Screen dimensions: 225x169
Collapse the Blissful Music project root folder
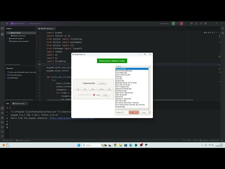tap(7, 33)
